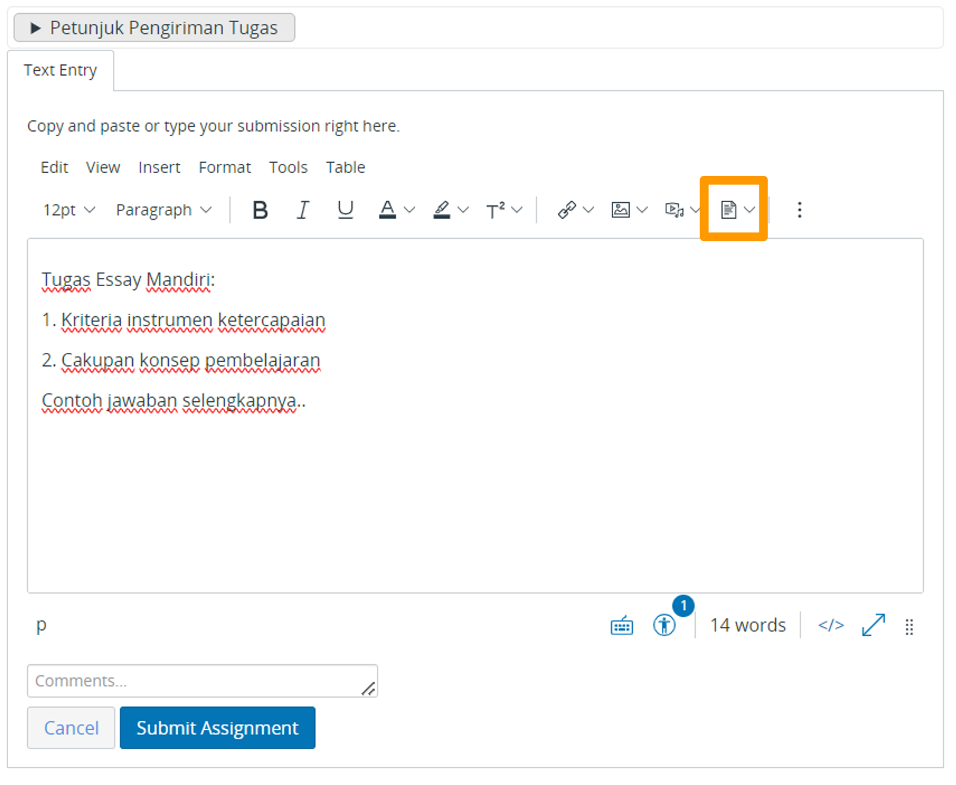View keyboard shortcuts icon
This screenshot has width=956, height=785.
click(x=621, y=626)
